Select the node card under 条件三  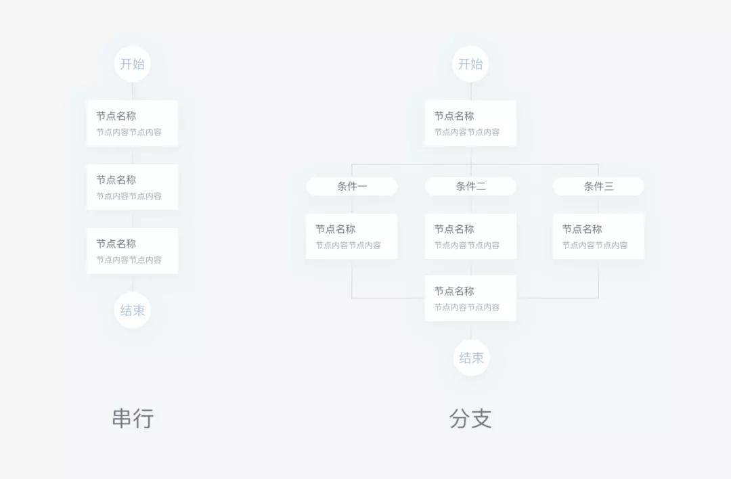point(598,236)
